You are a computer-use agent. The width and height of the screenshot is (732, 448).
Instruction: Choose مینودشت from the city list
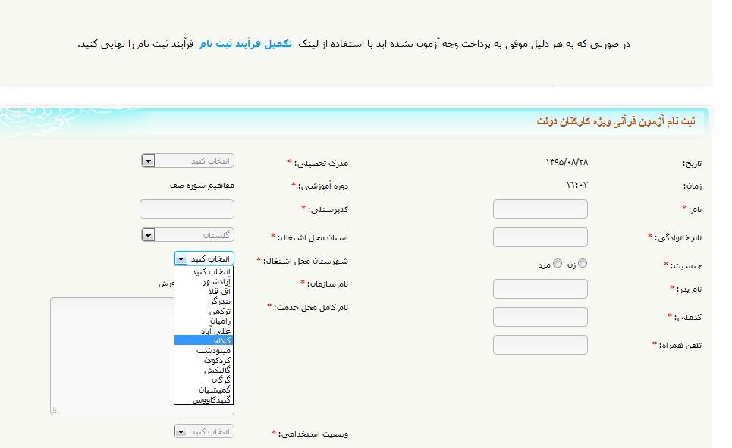203,350
